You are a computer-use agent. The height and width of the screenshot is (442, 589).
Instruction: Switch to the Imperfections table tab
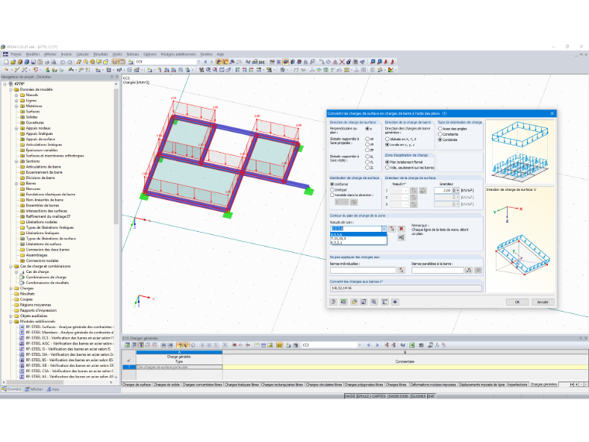click(x=518, y=385)
